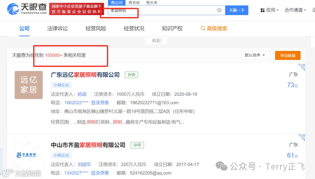Open the 远亿家居 company logo thumbnail
This screenshot has width=315, height=179.
pos(29,85)
